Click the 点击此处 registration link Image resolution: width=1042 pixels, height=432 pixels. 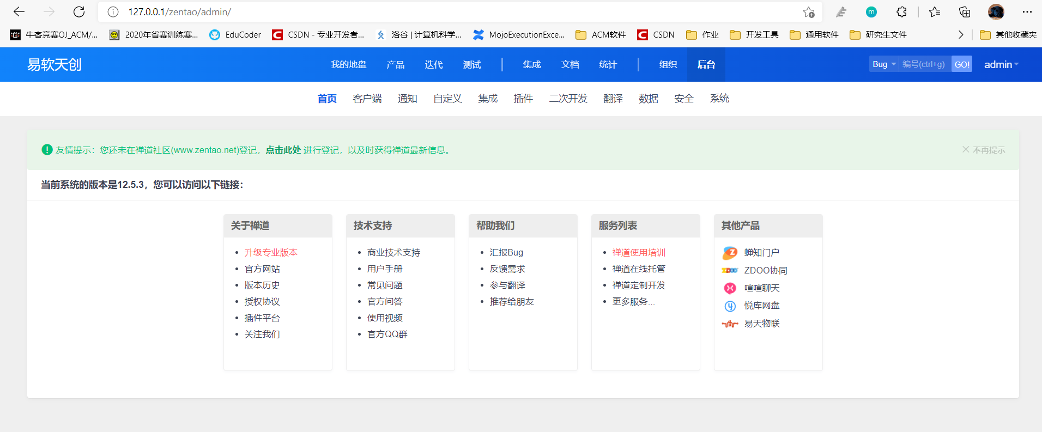click(283, 150)
